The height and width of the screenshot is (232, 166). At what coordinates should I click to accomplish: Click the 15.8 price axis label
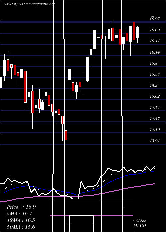[153, 63]
